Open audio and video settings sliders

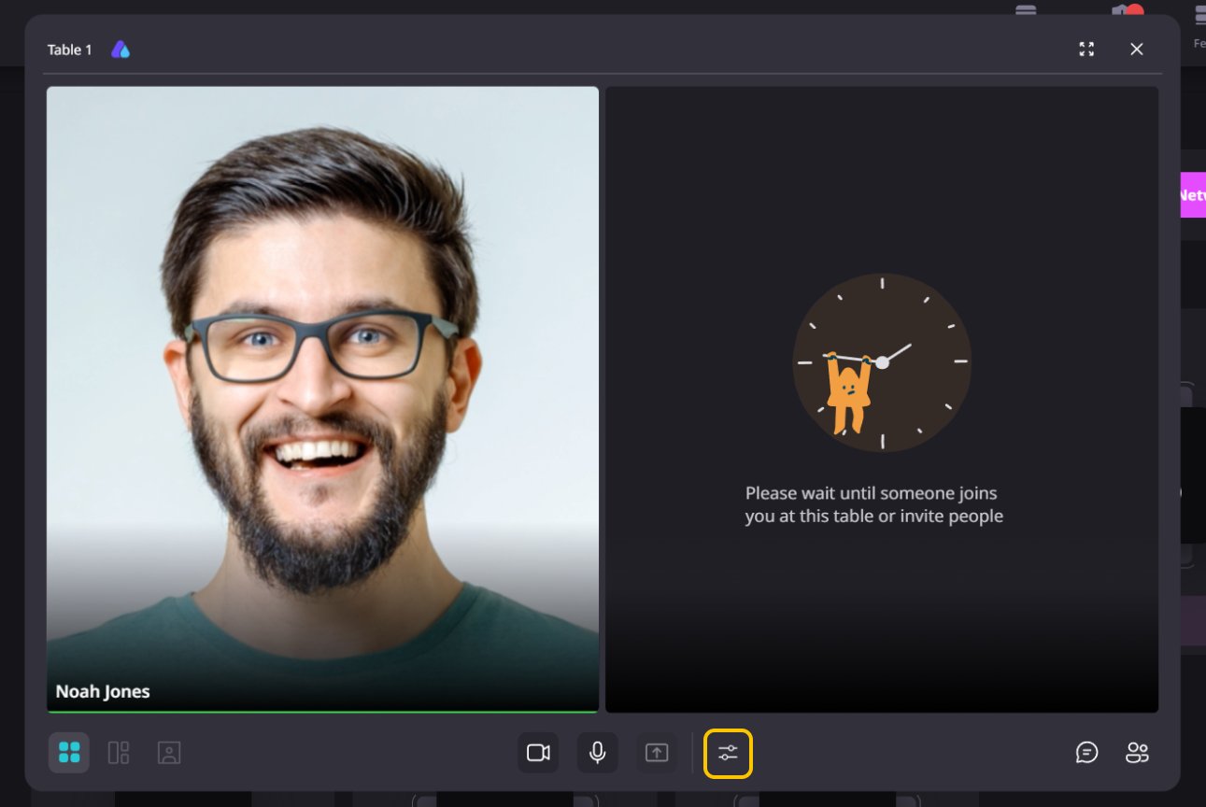728,752
